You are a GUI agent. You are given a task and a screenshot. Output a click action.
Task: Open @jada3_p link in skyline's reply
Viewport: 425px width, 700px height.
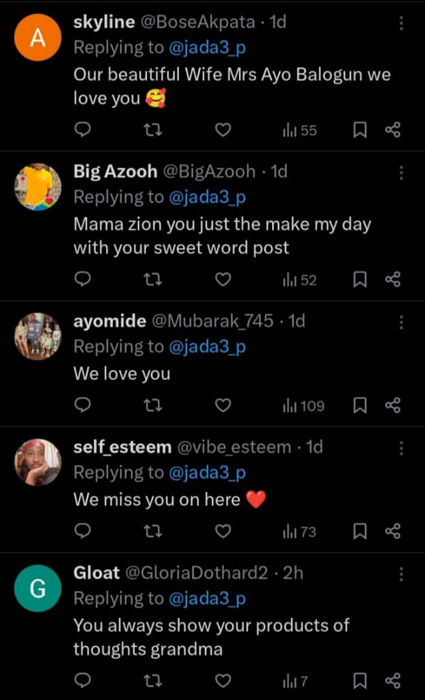[207, 47]
